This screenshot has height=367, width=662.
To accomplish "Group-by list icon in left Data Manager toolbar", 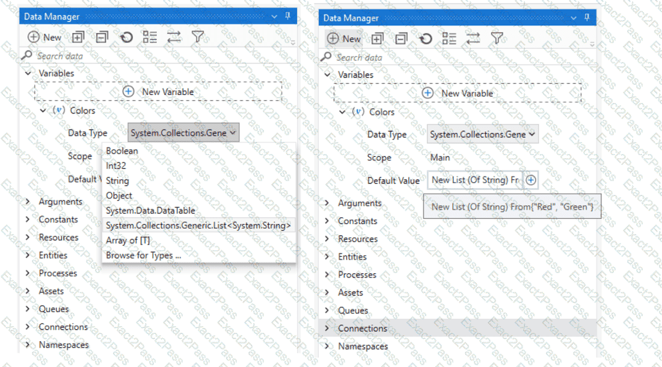I will click(150, 37).
